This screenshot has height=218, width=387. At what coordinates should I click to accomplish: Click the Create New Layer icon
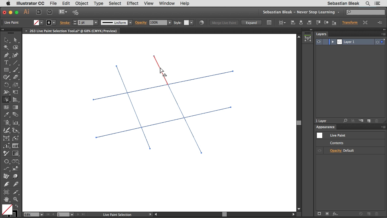369,121
